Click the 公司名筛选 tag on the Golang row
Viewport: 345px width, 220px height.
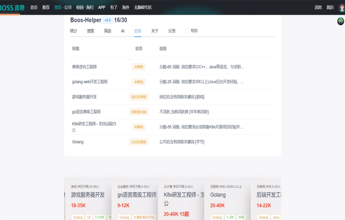pos(138,142)
